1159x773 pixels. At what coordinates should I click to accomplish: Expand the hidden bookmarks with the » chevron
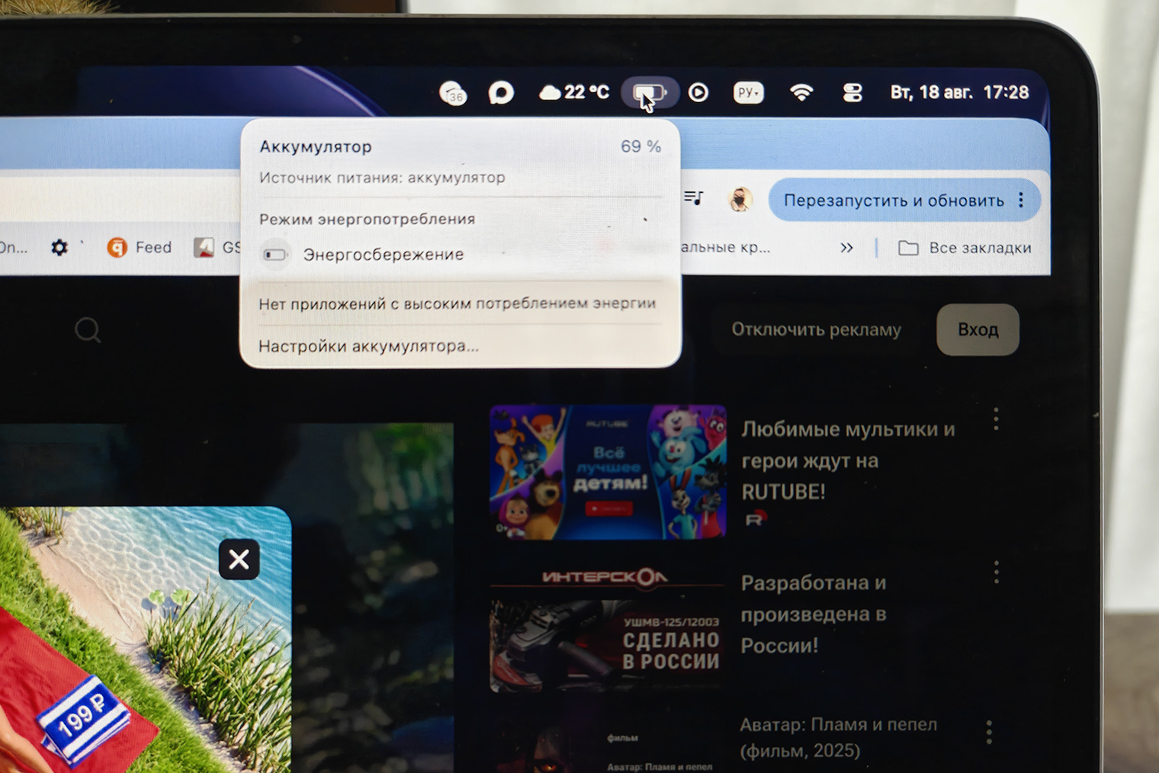[846, 248]
